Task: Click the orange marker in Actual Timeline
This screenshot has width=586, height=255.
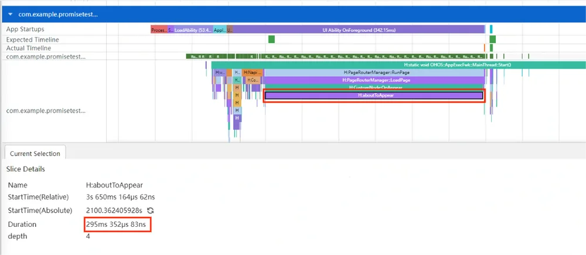Action: (485, 48)
